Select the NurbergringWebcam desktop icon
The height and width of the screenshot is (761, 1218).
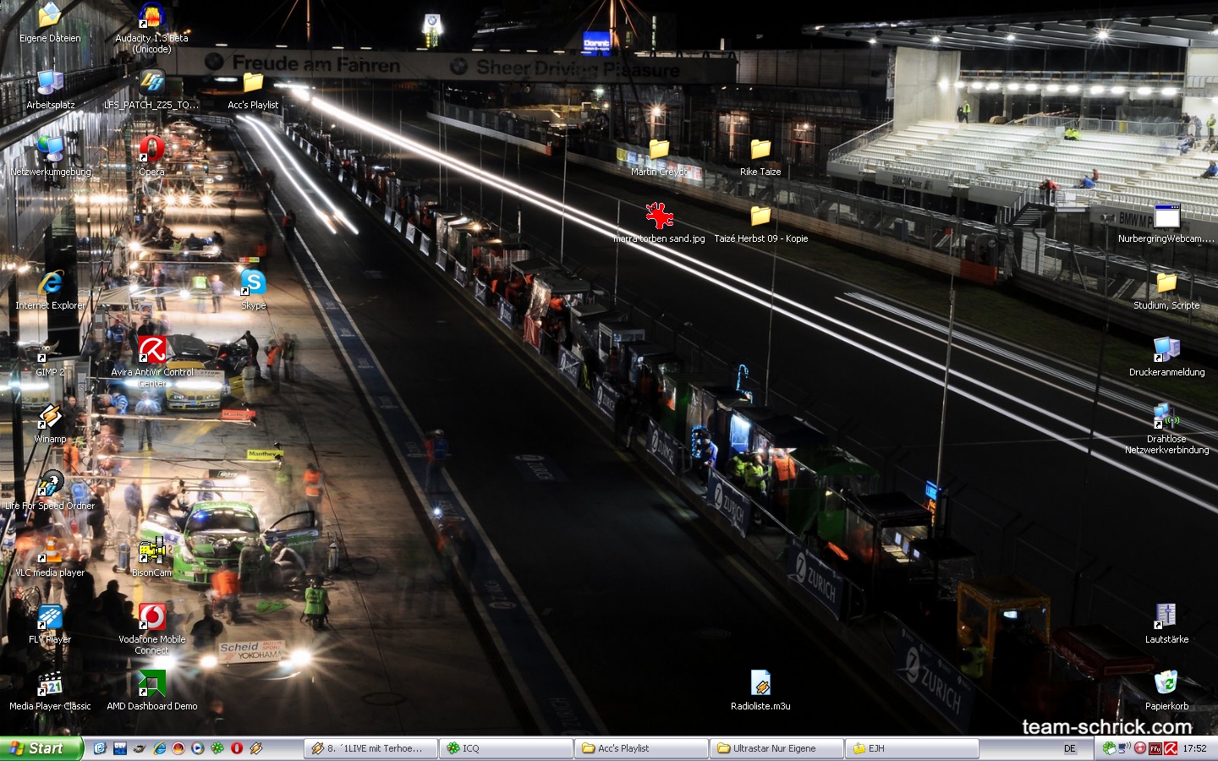click(x=1166, y=224)
